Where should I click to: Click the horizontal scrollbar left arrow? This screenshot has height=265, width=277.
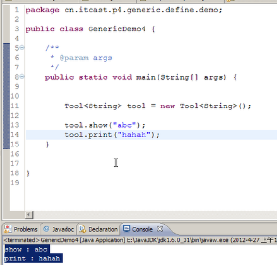[29, 215]
